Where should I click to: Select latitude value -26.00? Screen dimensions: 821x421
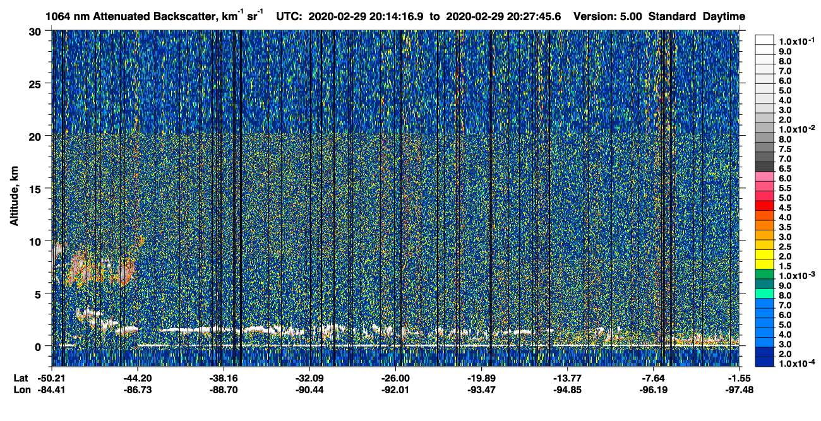coord(395,378)
